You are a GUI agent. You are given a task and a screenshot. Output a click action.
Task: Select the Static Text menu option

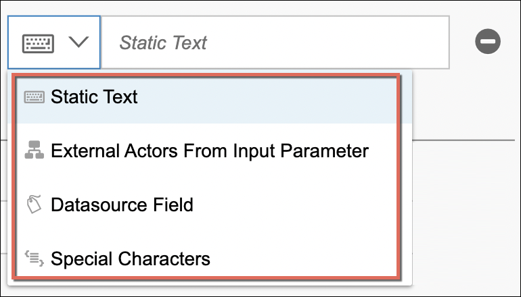[x=94, y=97]
